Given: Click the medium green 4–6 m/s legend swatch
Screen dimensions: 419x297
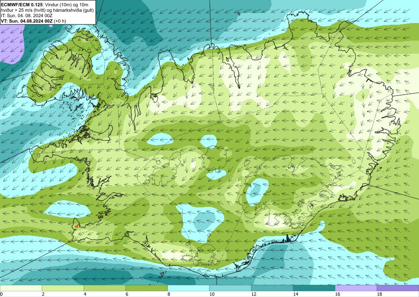Looking at the screenshot, I should point(105,288).
